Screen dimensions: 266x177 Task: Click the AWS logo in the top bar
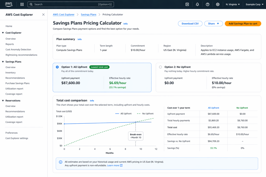pos(9,4)
